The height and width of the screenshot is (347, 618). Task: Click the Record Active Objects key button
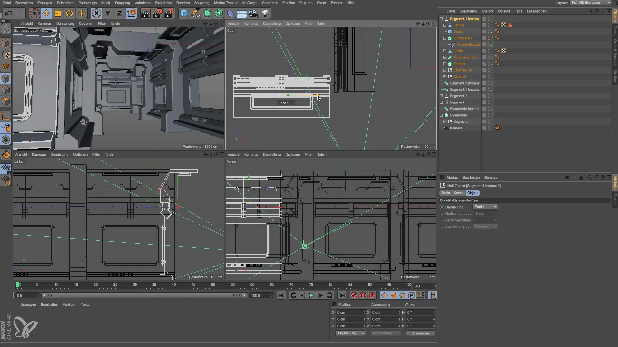tap(354, 295)
